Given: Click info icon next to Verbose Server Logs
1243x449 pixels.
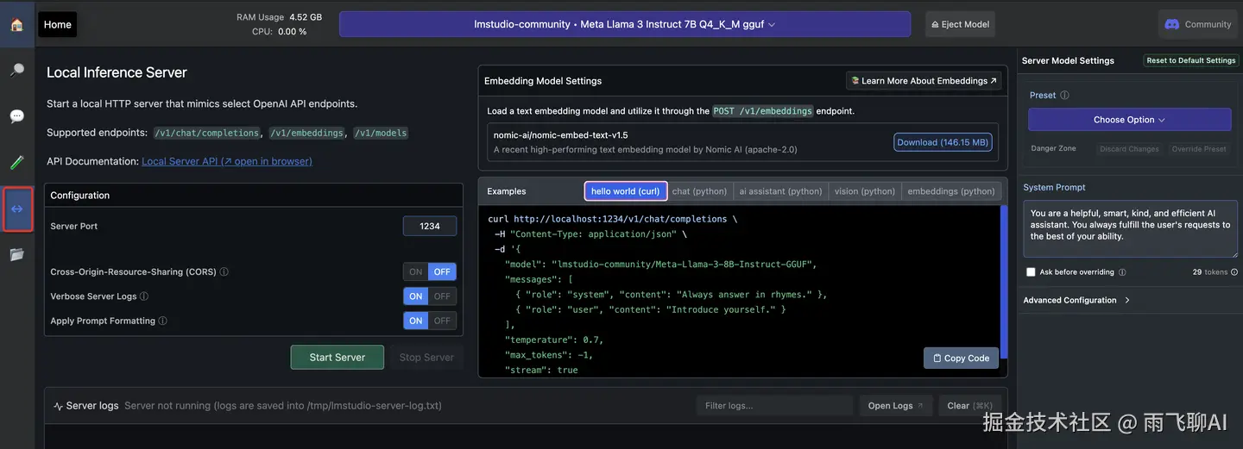Looking at the screenshot, I should [144, 296].
